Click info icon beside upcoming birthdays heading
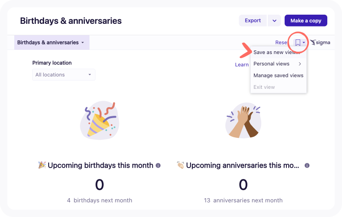 click(158, 165)
